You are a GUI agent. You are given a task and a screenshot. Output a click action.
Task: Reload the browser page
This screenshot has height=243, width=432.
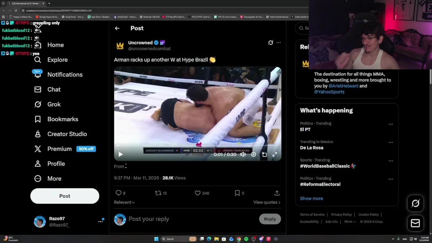(x=16, y=10)
